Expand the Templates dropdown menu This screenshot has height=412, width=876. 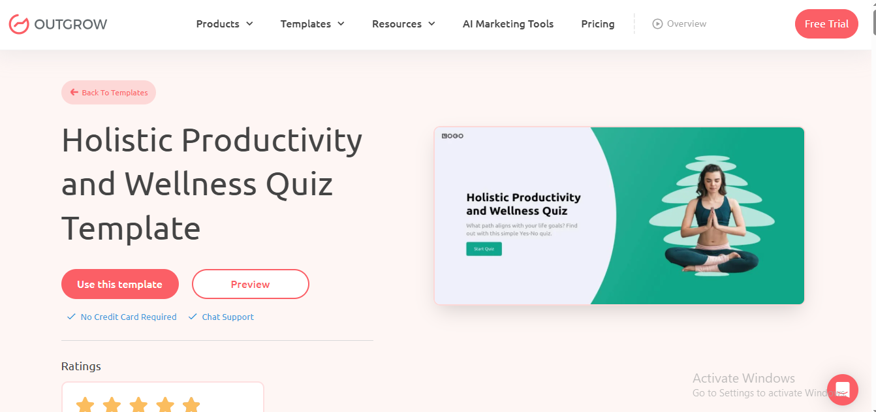(312, 24)
